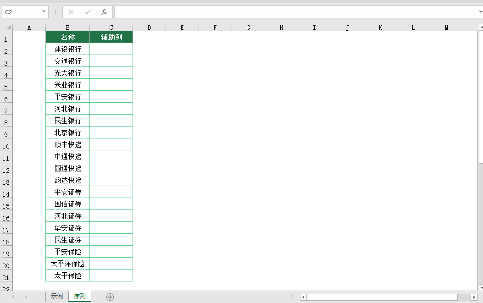Select the cell 平安保险

tap(67, 252)
